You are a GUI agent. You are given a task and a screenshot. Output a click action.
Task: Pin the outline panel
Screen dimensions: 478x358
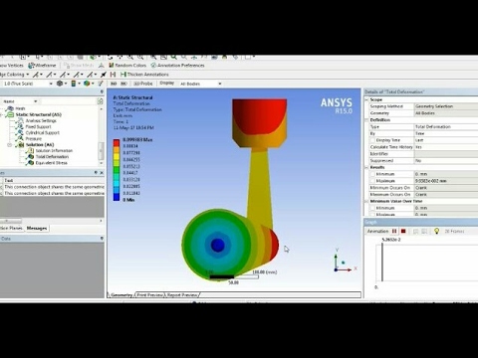click(102, 91)
